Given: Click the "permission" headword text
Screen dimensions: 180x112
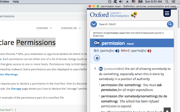Looking at the screenshot, I should [113, 43].
